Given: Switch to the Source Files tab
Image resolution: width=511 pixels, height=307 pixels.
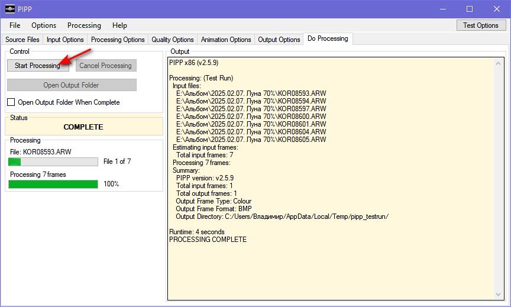Looking at the screenshot, I should 22,40.
